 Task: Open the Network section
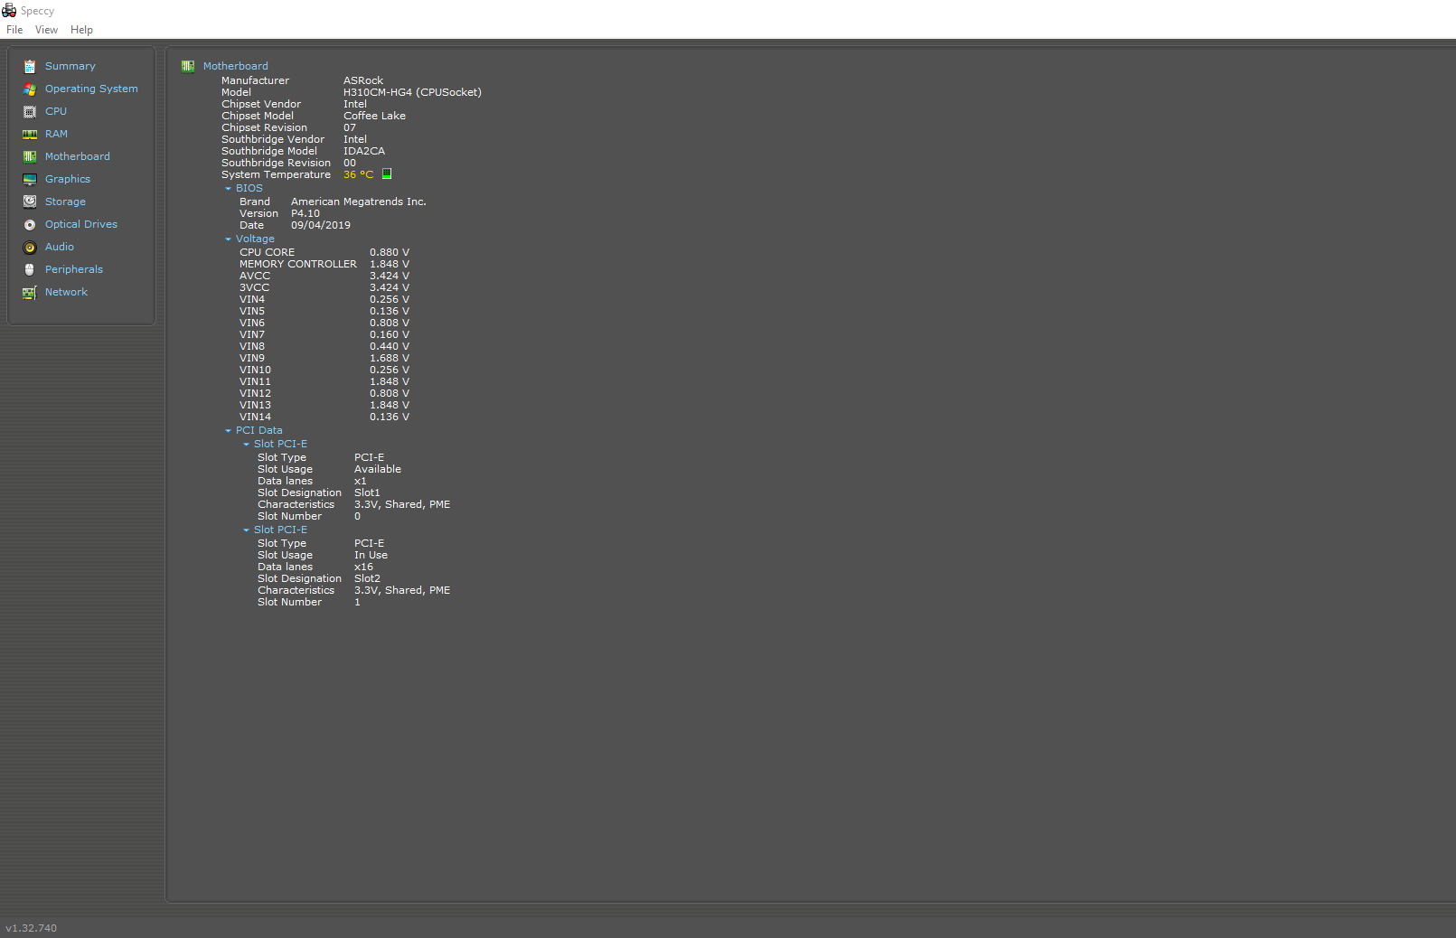tap(66, 292)
